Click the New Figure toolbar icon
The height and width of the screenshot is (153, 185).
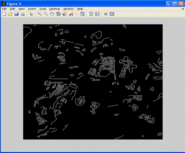click(x=4, y=14)
